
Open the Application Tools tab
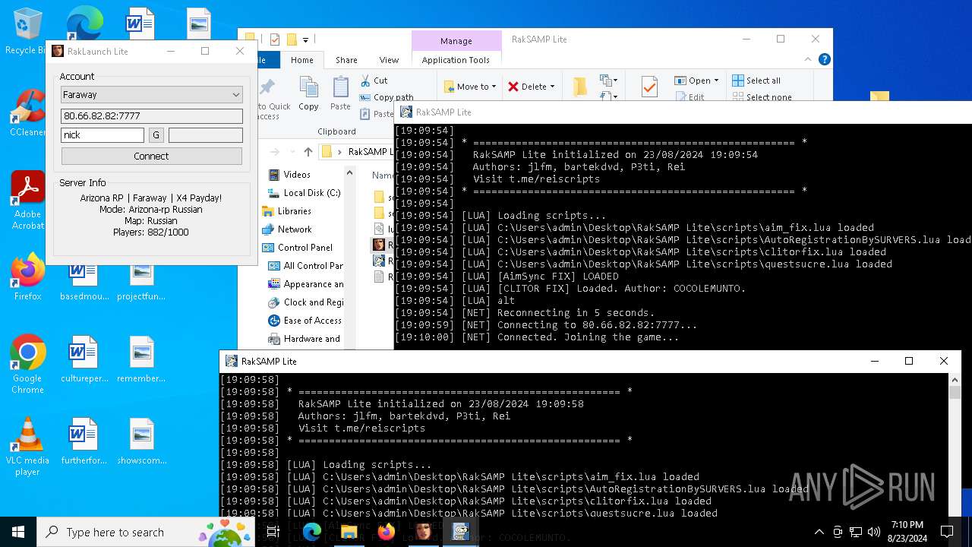tap(456, 60)
